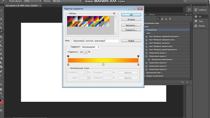This screenshot has height=118, width=210.
Task: Open the Свойства panel
Action: 200,10
